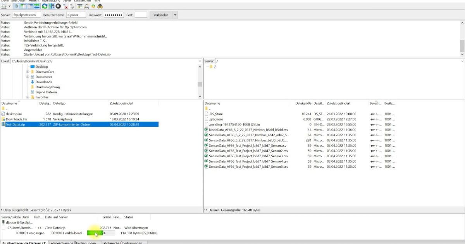Enable directory comparison

87,7
